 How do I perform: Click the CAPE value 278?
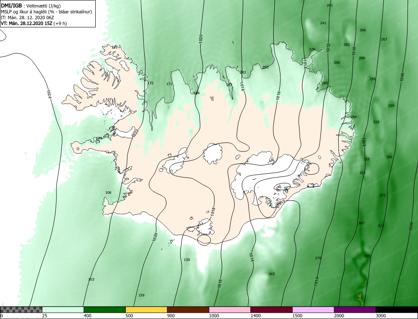[318, 258]
